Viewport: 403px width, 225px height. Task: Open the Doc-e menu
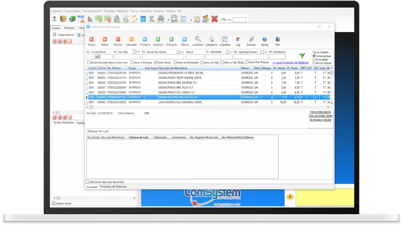point(134,11)
